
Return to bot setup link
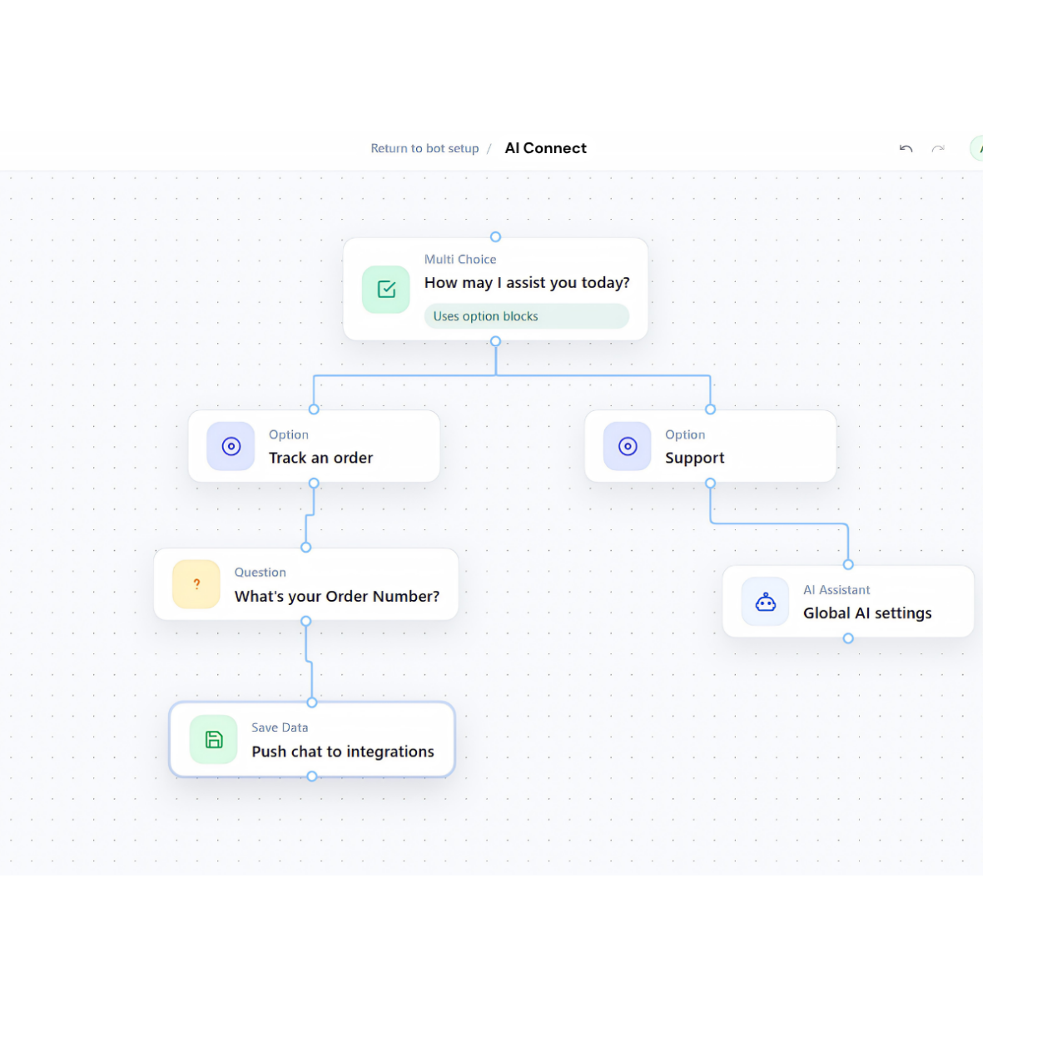pos(424,148)
